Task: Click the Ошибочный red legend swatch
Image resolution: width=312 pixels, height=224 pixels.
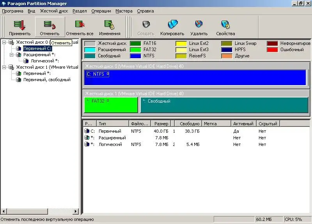Action: point(272,50)
